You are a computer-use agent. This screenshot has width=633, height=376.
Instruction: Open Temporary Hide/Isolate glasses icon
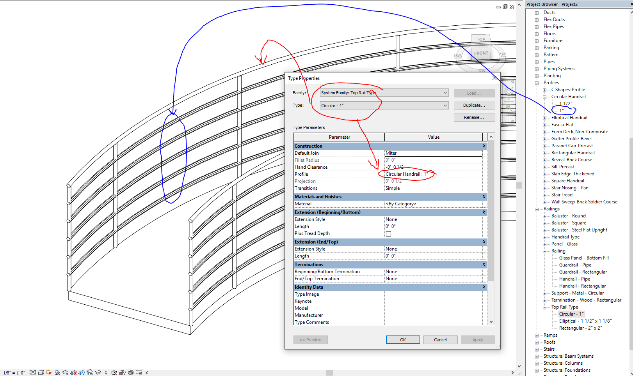pyautogui.click(x=98, y=372)
